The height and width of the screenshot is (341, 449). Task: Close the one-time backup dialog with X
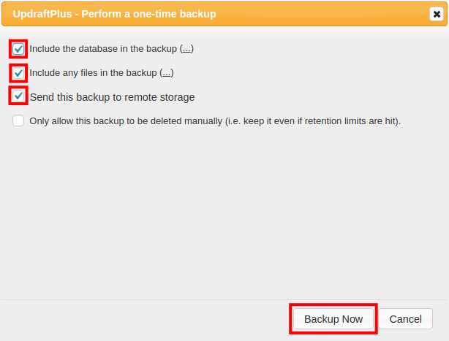coord(437,14)
